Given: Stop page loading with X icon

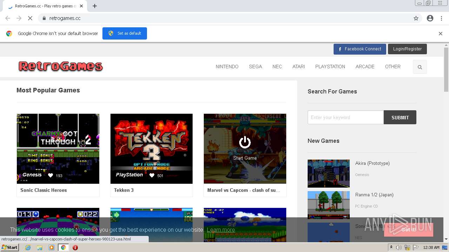Looking at the screenshot, I should (30, 18).
